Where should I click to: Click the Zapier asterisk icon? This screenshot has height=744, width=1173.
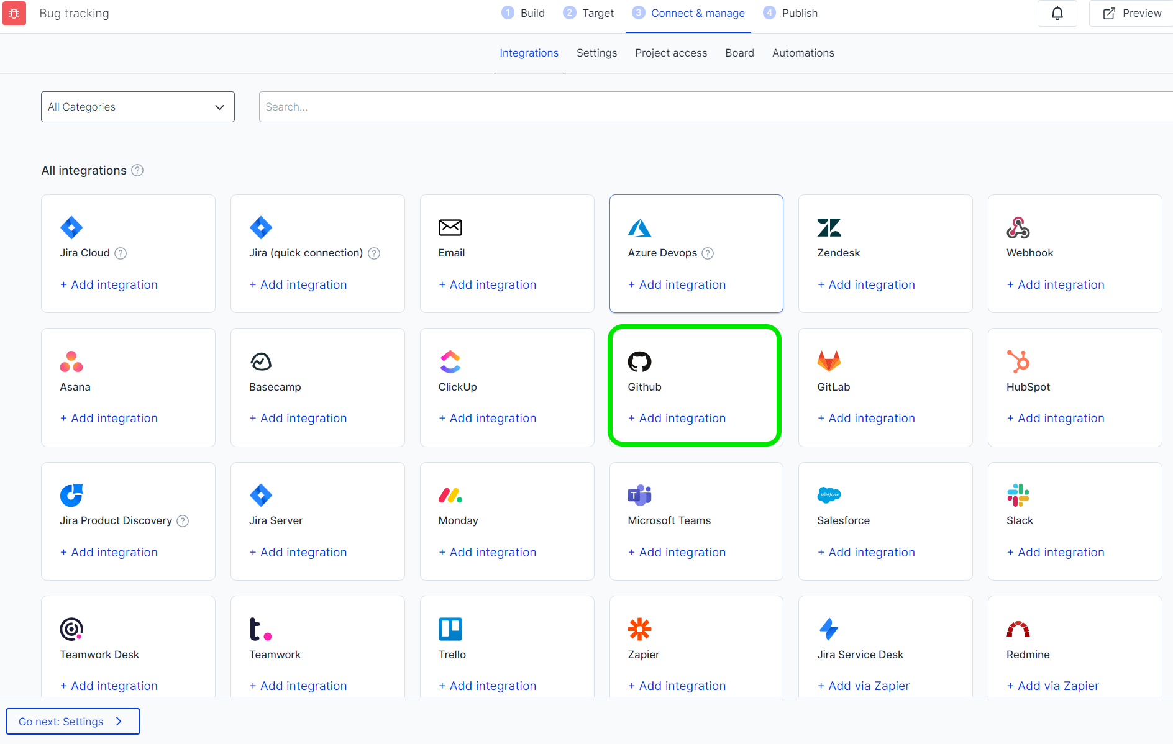[x=639, y=629]
